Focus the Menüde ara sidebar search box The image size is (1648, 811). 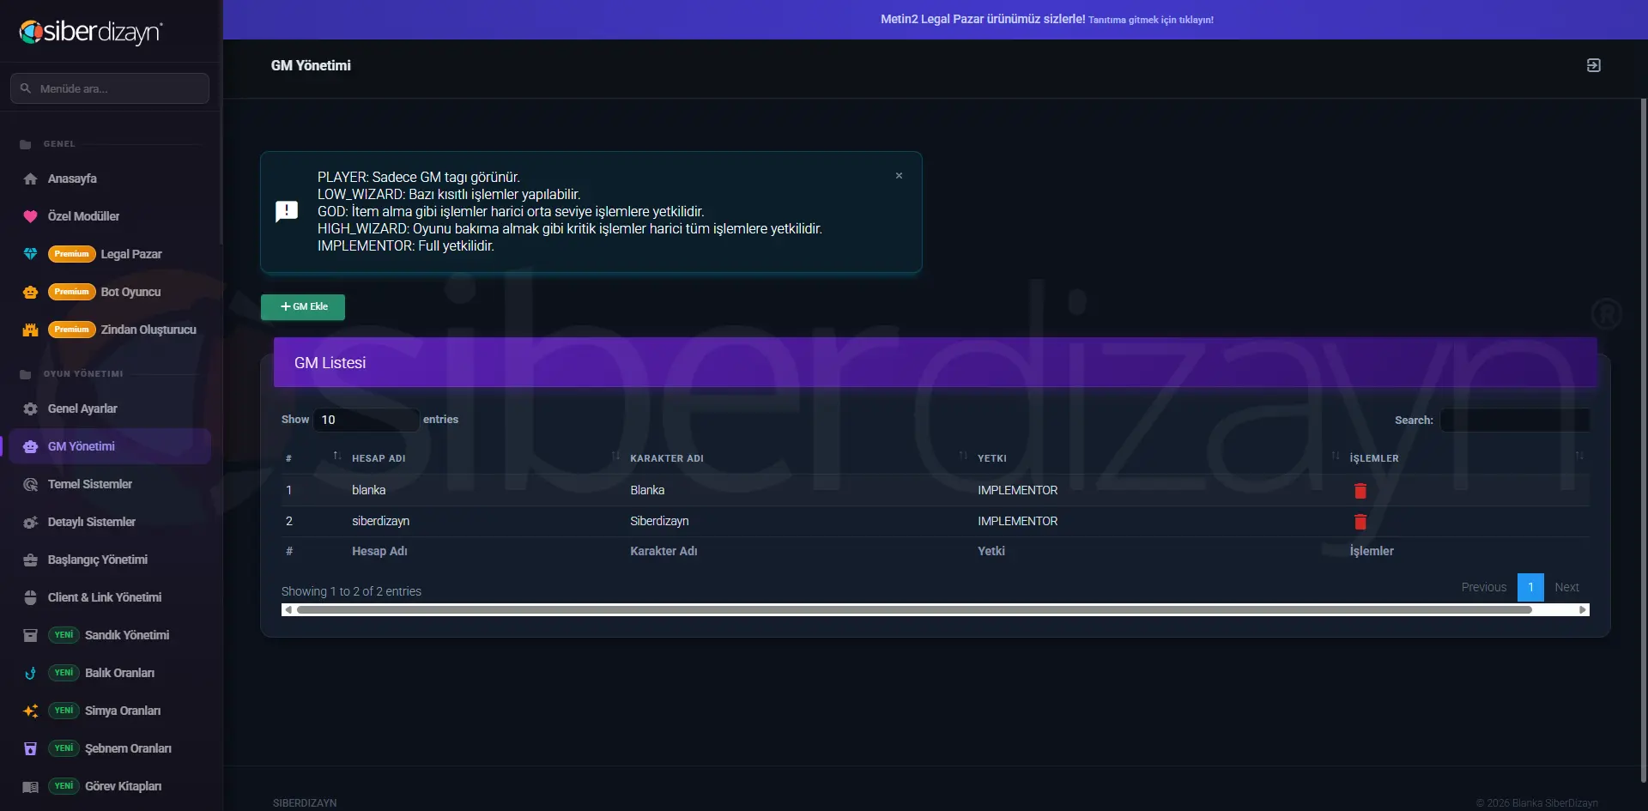(x=110, y=88)
